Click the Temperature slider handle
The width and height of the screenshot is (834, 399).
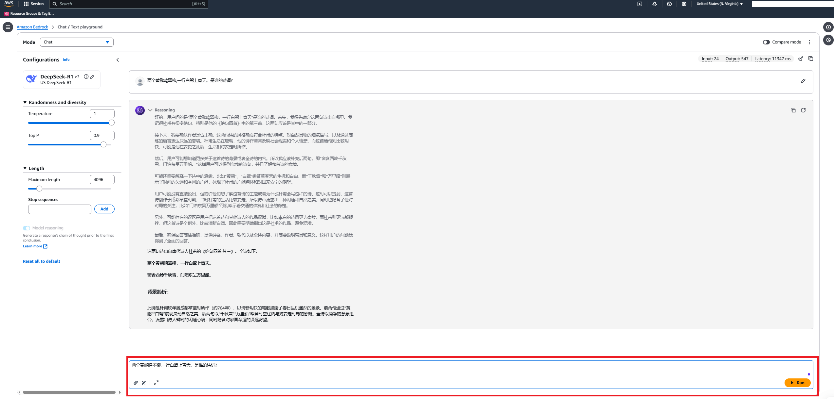point(112,123)
